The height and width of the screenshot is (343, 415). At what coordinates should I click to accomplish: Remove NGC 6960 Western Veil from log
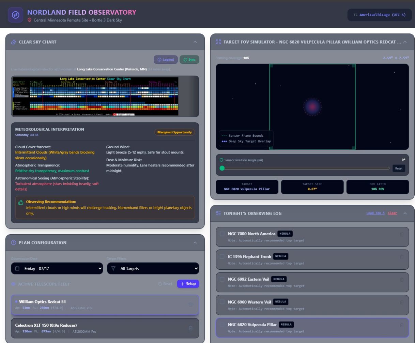pyautogui.click(x=401, y=302)
